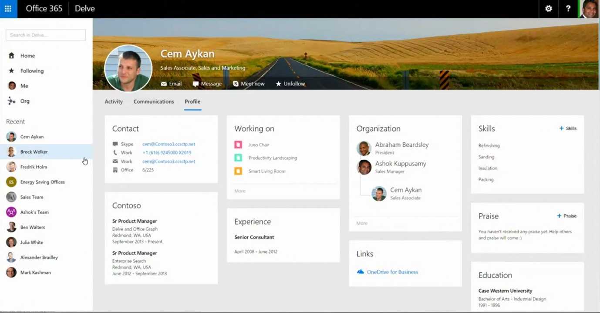Click the Message button in the header

(207, 84)
